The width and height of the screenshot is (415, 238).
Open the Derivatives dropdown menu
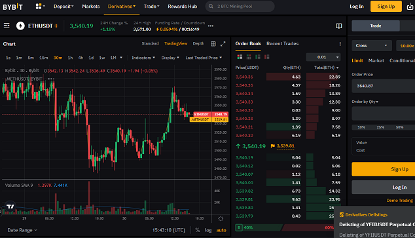[122, 7]
